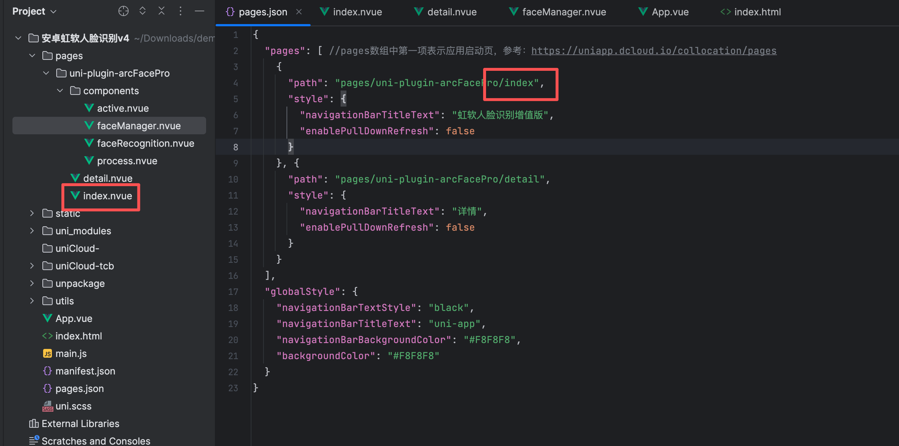Hide the Project tool window

click(x=200, y=11)
